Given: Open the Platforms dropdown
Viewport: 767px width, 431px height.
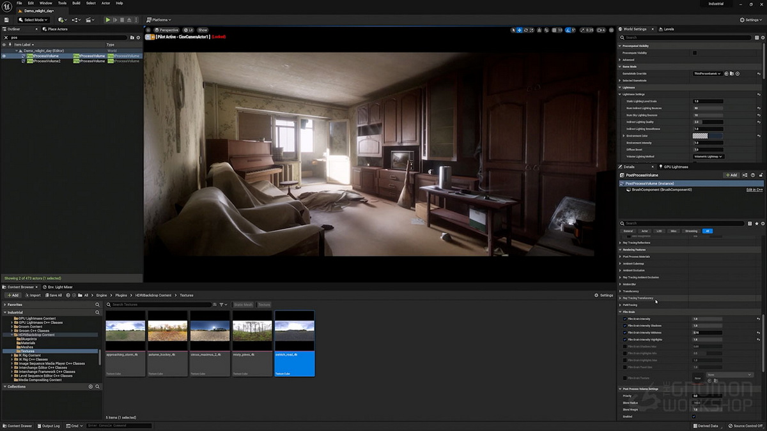Looking at the screenshot, I should coord(159,20).
